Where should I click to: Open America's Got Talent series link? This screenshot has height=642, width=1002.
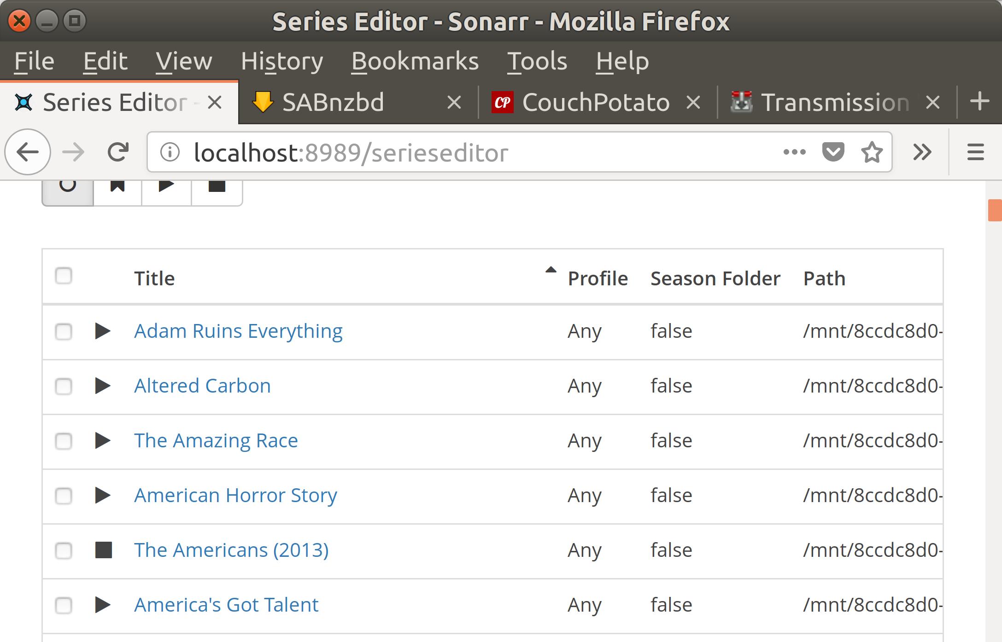(x=226, y=605)
